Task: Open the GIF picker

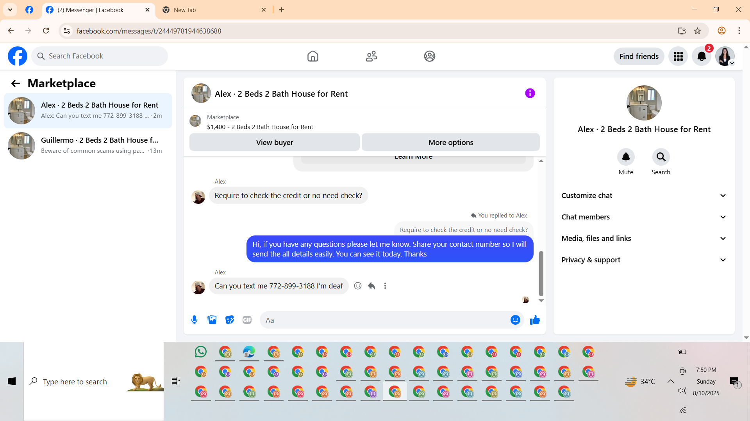Action: pos(247,320)
